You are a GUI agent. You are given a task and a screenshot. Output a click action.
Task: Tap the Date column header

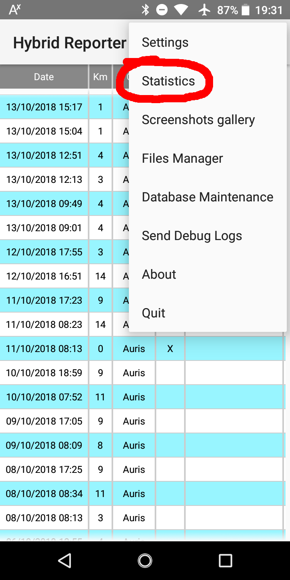click(43, 77)
